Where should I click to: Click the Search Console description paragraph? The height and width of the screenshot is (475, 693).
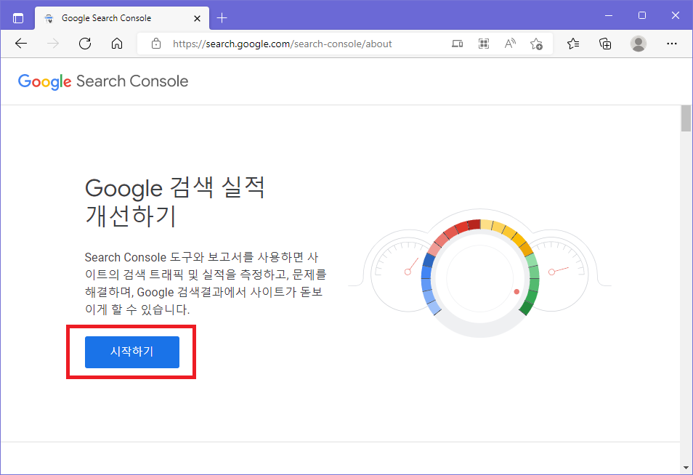[205, 283]
